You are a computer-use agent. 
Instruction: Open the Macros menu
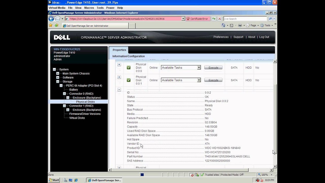[89, 8]
